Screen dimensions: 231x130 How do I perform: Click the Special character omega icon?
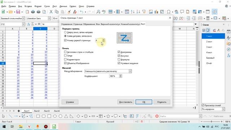[x=169, y=12]
